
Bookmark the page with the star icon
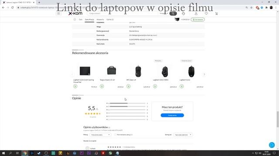[x=251, y=8]
